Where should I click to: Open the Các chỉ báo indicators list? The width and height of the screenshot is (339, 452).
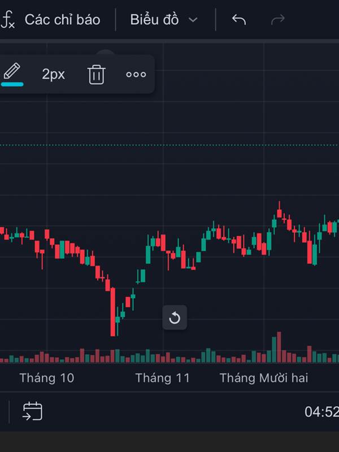[x=62, y=20]
